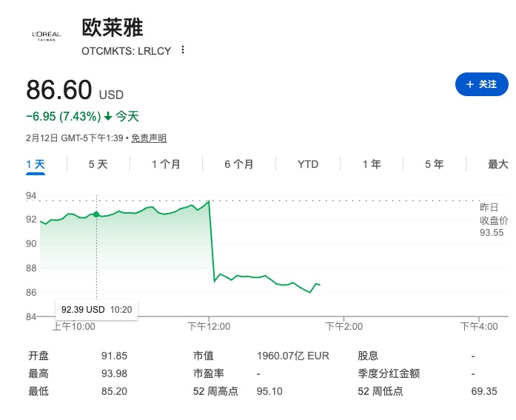
Task: Switch to the 5 年 tab
Action: 435,164
